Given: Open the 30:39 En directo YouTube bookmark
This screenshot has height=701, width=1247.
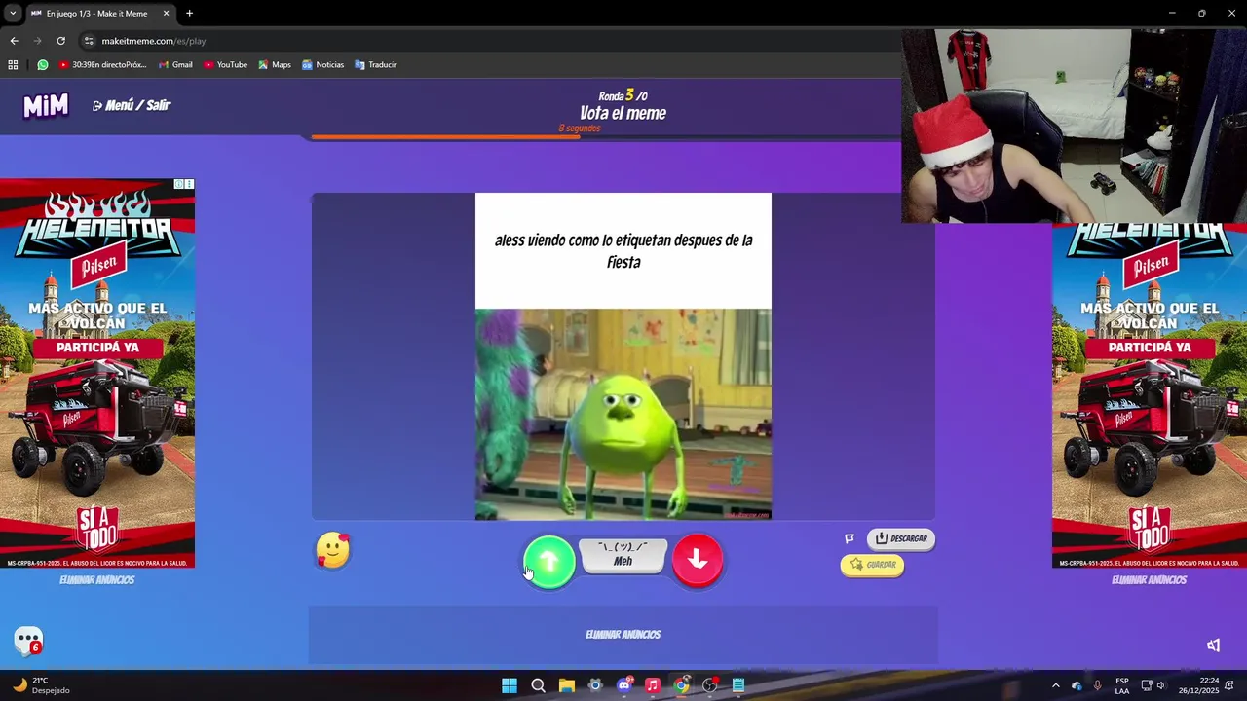Looking at the screenshot, I should [102, 65].
